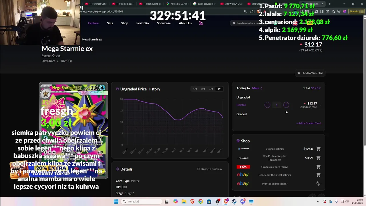Image resolution: width=366 pixels, height=206 pixels.
Task: Select the 3M price history range
Action: click(x=203, y=89)
